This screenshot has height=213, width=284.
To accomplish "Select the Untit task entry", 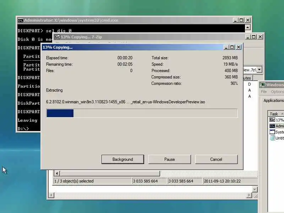I will [277, 138].
